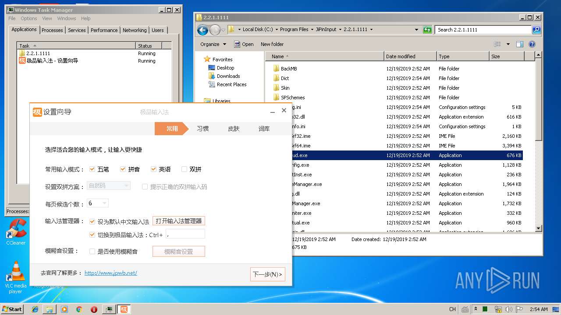Toggle 设为默认中文输入法 checkbox
Image resolution: width=561 pixels, height=315 pixels.
pyautogui.click(x=92, y=222)
